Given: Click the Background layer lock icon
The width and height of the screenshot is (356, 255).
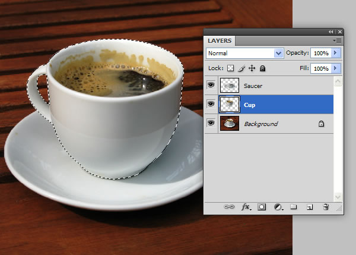Looking at the screenshot, I should [x=321, y=124].
